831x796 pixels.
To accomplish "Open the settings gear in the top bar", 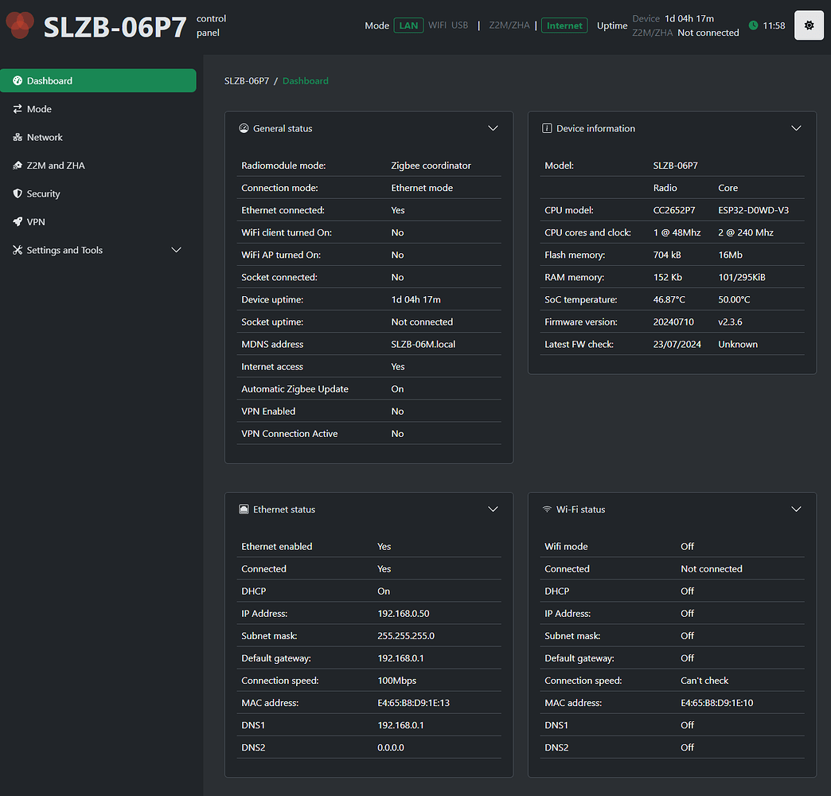I will (x=809, y=25).
